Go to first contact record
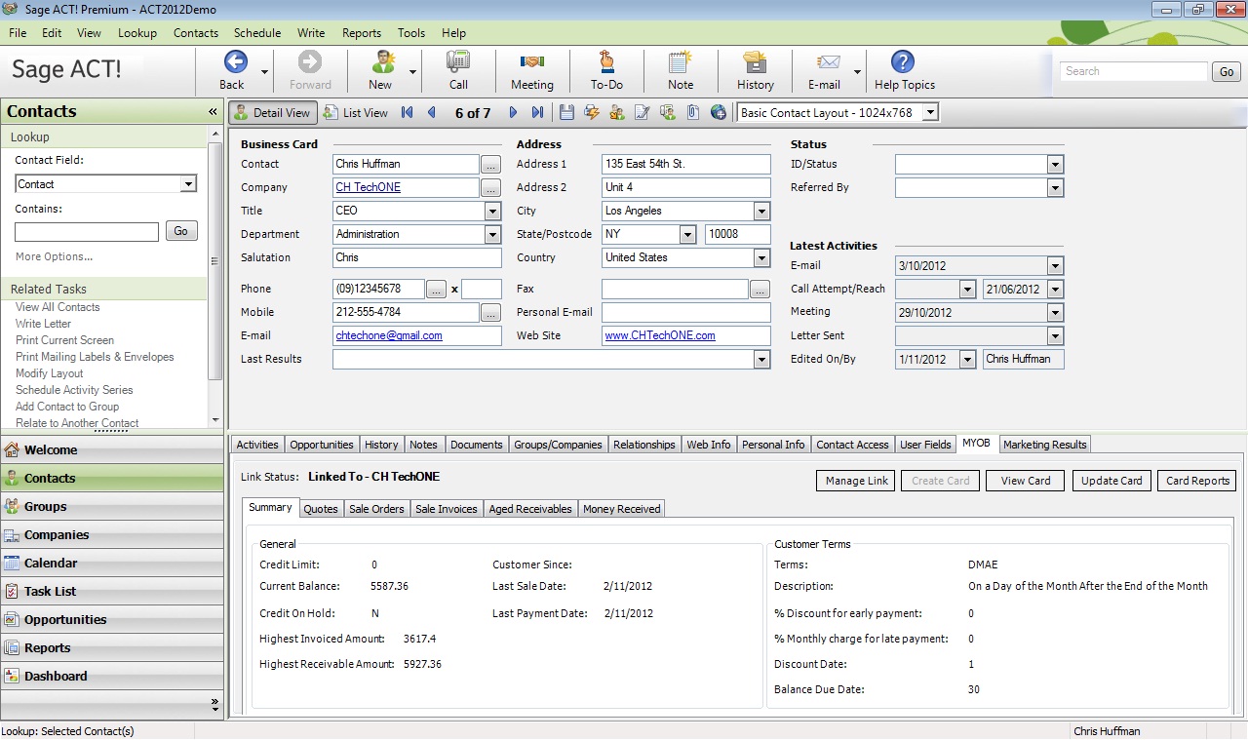Image resolution: width=1248 pixels, height=740 pixels. (407, 112)
